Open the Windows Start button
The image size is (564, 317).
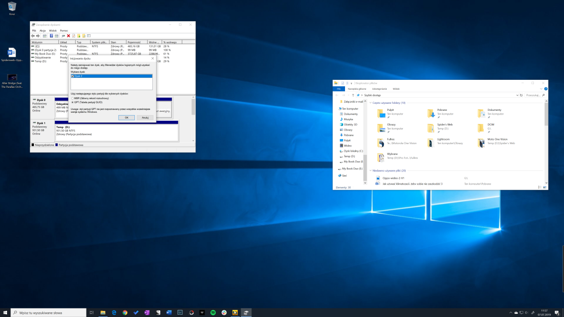click(x=5, y=312)
